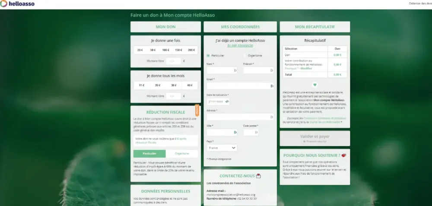Viewport: 432px width, 206px height.
Task: Click the association contact email address
Action: tap(231, 195)
